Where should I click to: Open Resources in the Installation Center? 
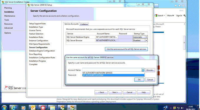pyautogui.click(x=9, y=24)
